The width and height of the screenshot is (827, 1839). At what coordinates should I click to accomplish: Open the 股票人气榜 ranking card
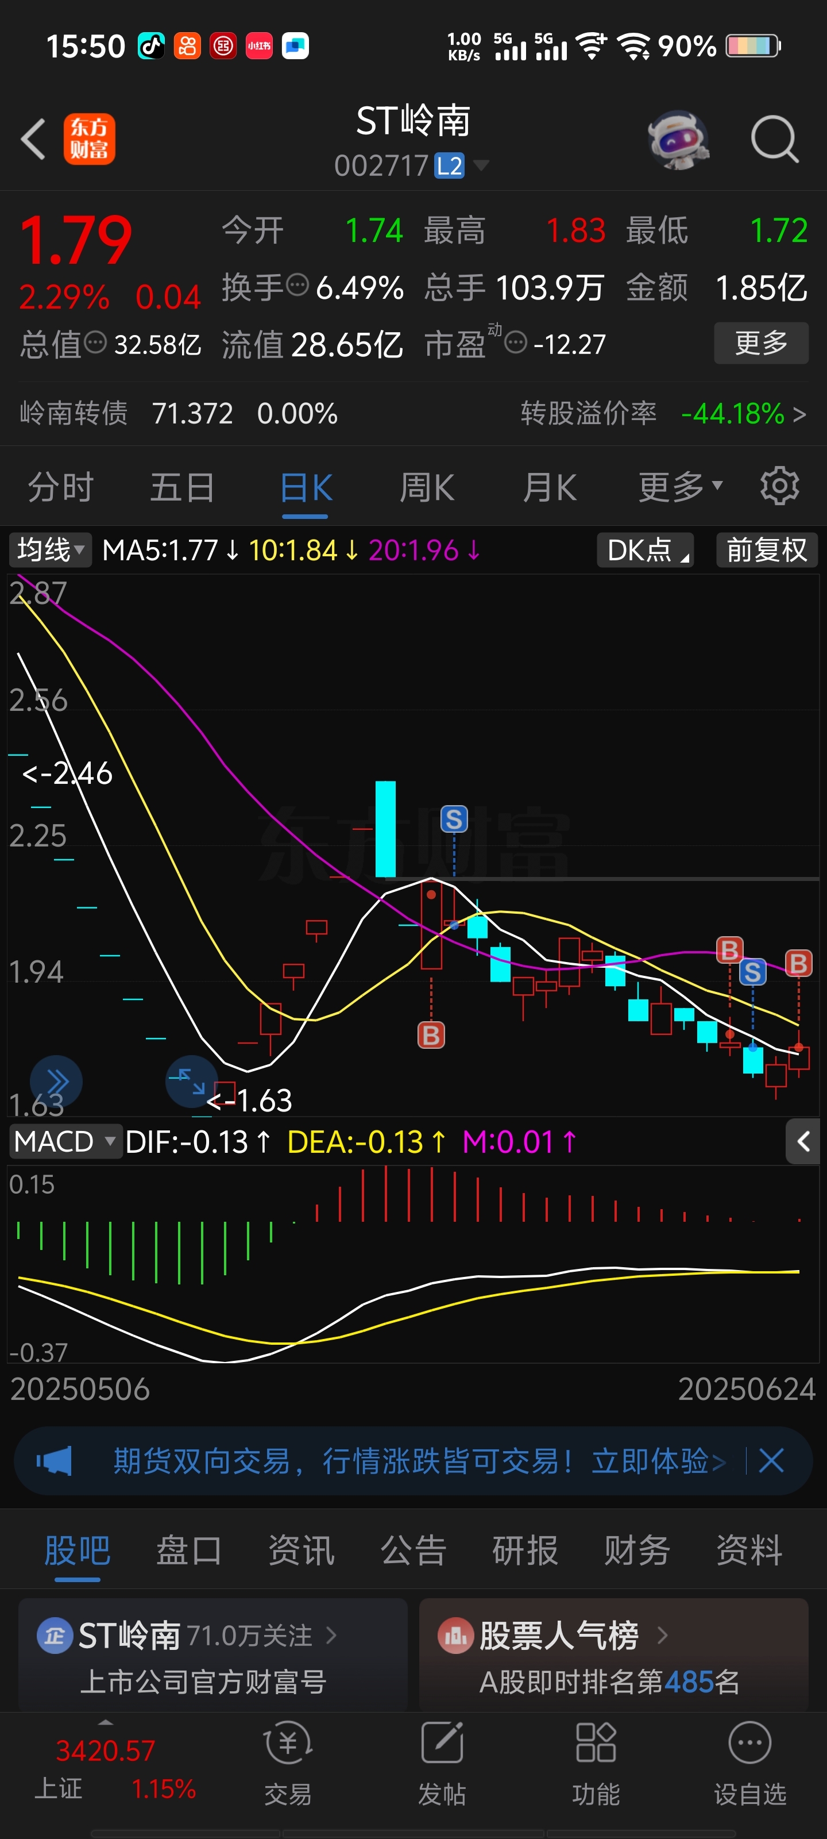614,1655
